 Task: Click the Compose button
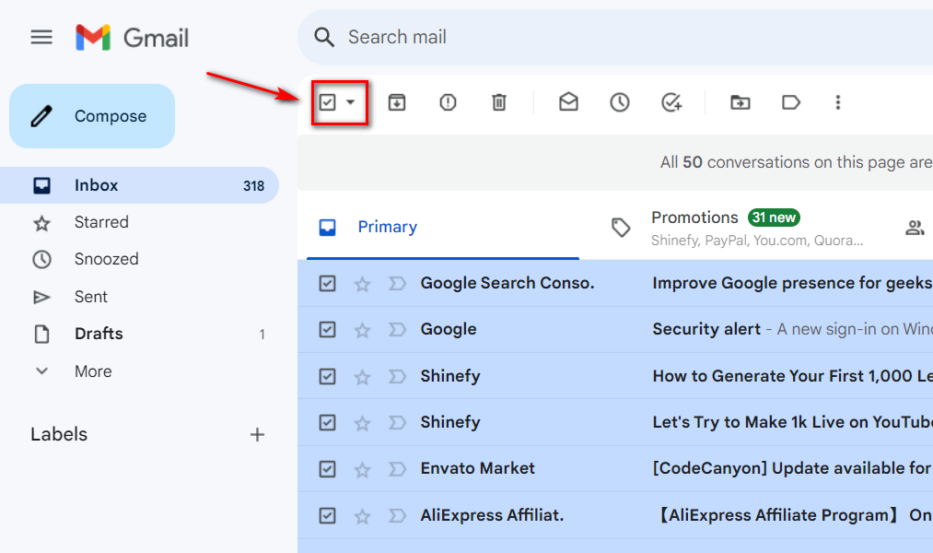(92, 116)
